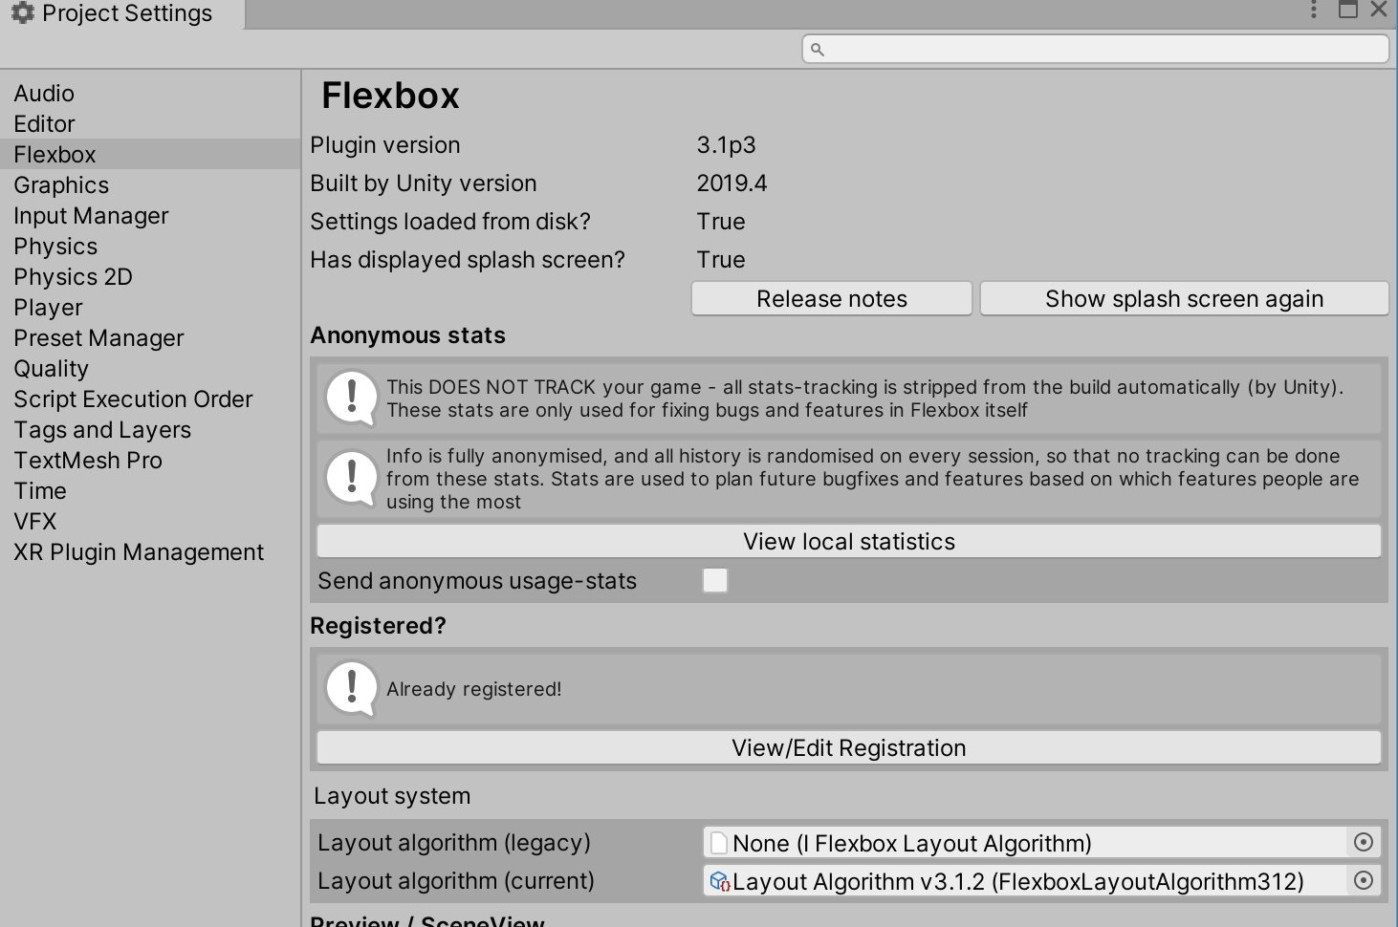Click the Built by Unity version value 2019.4
The width and height of the screenshot is (1398, 927).
732,183
